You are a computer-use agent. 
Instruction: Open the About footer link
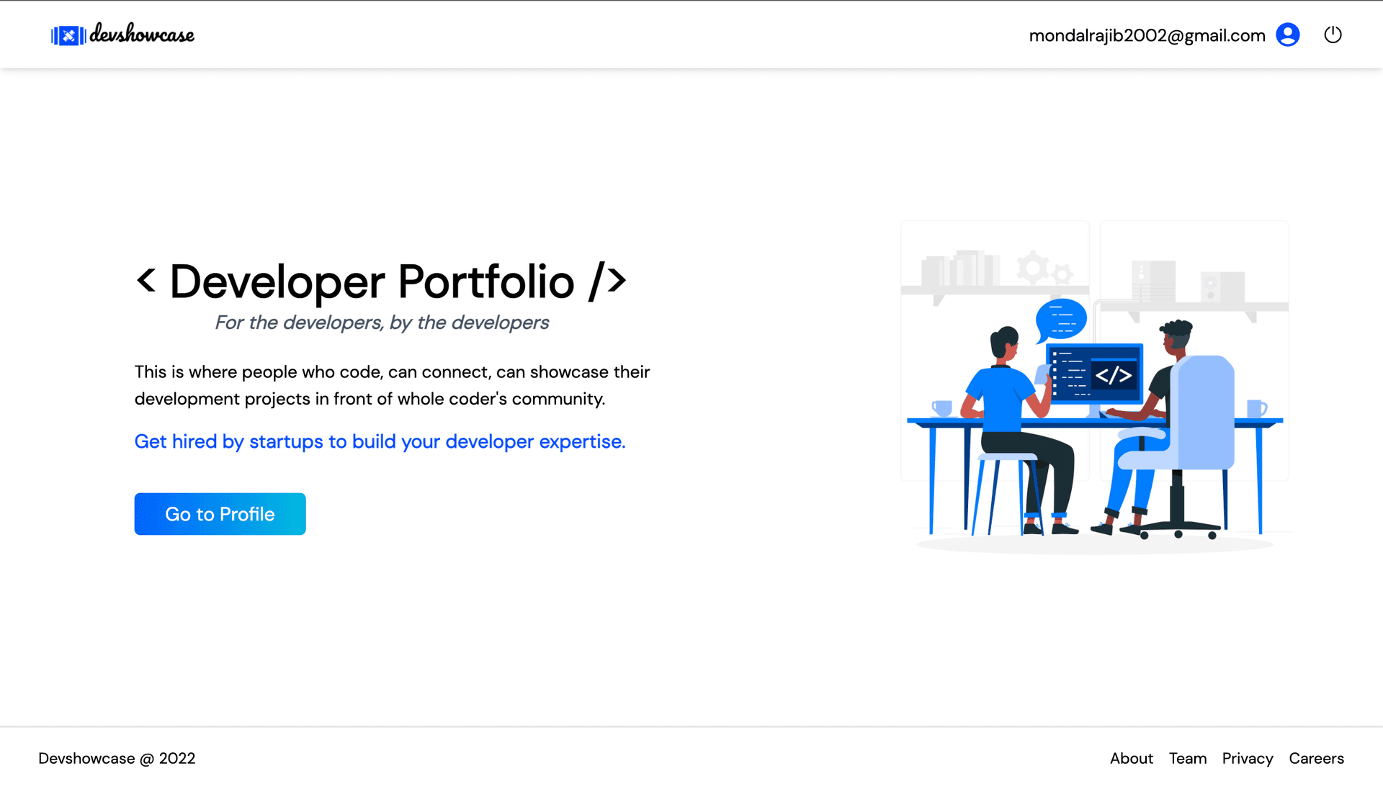1132,757
